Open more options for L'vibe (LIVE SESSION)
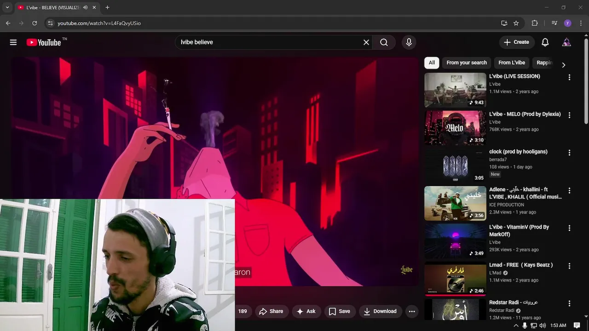Viewport: 589px width, 331px height. (x=569, y=77)
